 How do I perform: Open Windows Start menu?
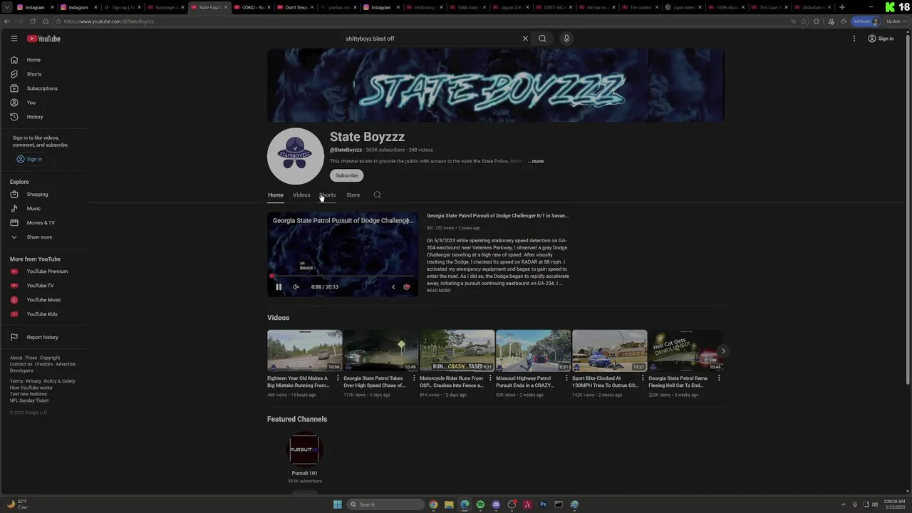(338, 504)
